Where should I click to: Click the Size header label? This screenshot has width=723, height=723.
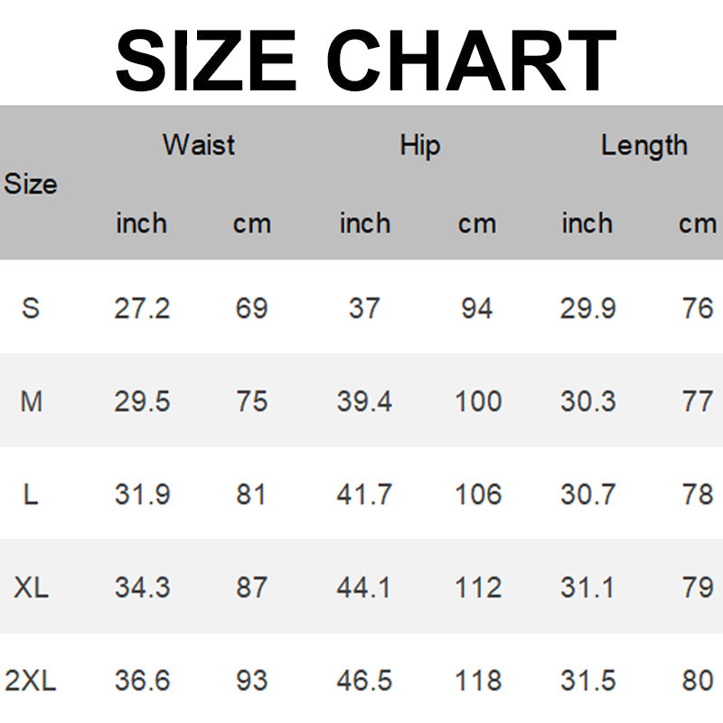pyautogui.click(x=31, y=184)
